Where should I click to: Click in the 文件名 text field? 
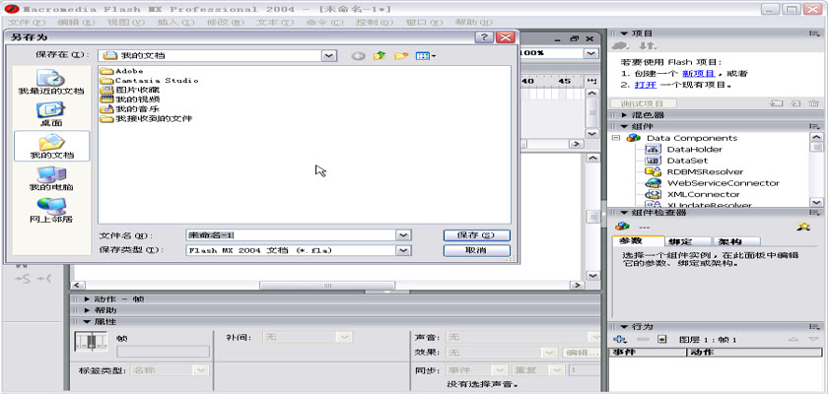click(x=292, y=235)
